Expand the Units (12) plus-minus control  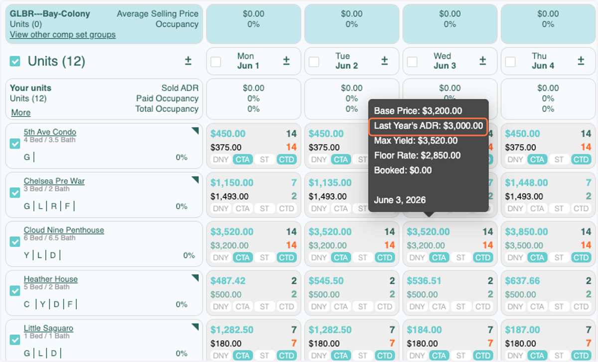pos(188,61)
